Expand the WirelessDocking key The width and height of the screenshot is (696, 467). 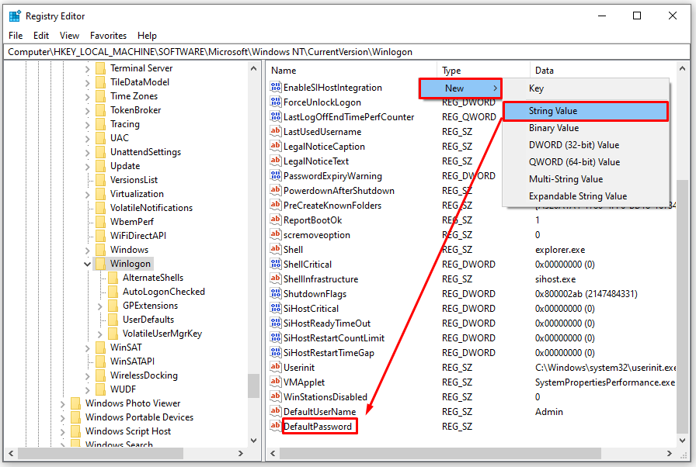pos(88,375)
